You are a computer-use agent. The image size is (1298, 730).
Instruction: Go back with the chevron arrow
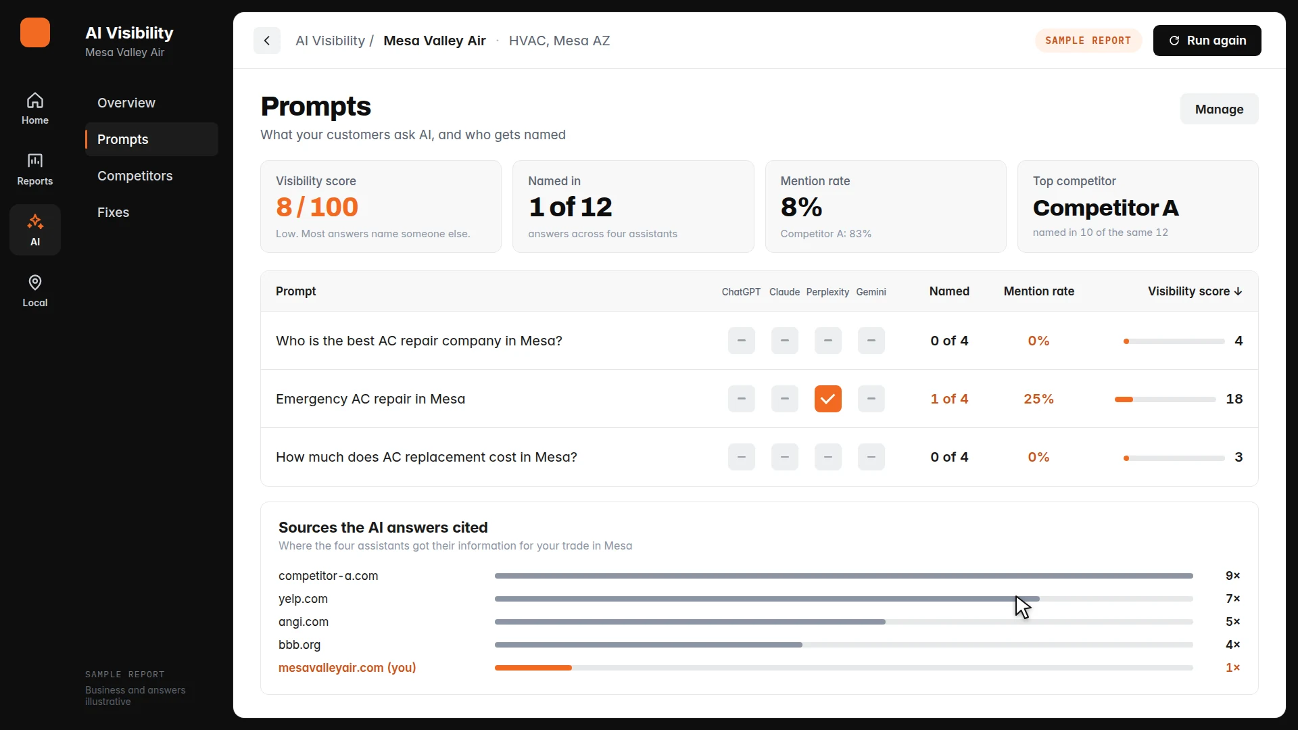click(x=267, y=41)
